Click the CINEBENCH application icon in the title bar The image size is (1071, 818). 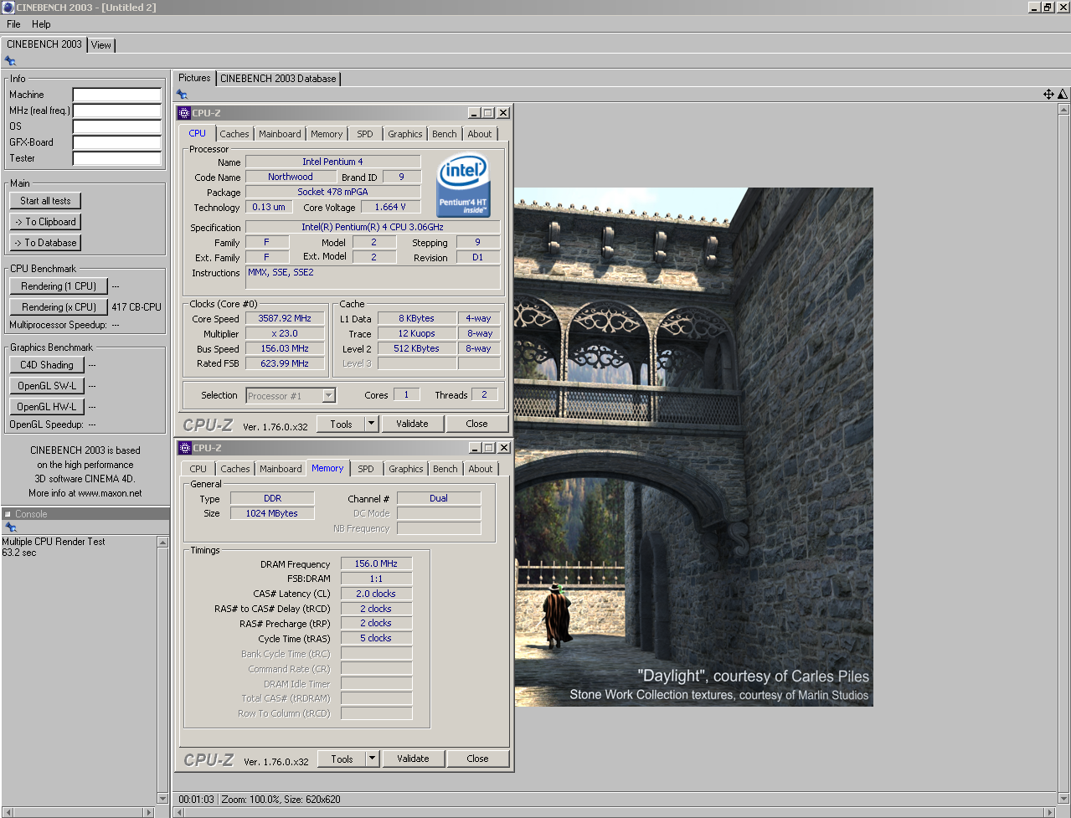click(x=8, y=8)
